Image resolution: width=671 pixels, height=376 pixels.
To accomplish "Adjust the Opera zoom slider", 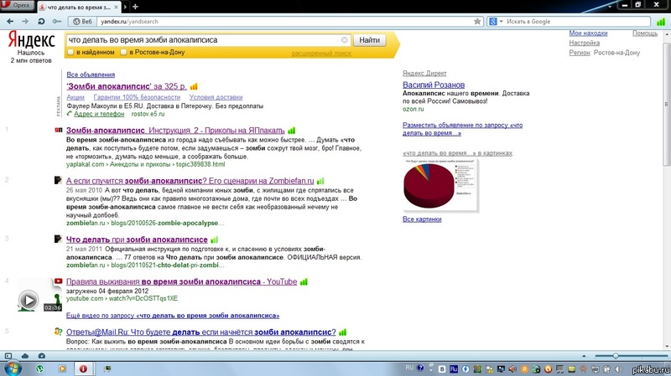I will [616, 356].
